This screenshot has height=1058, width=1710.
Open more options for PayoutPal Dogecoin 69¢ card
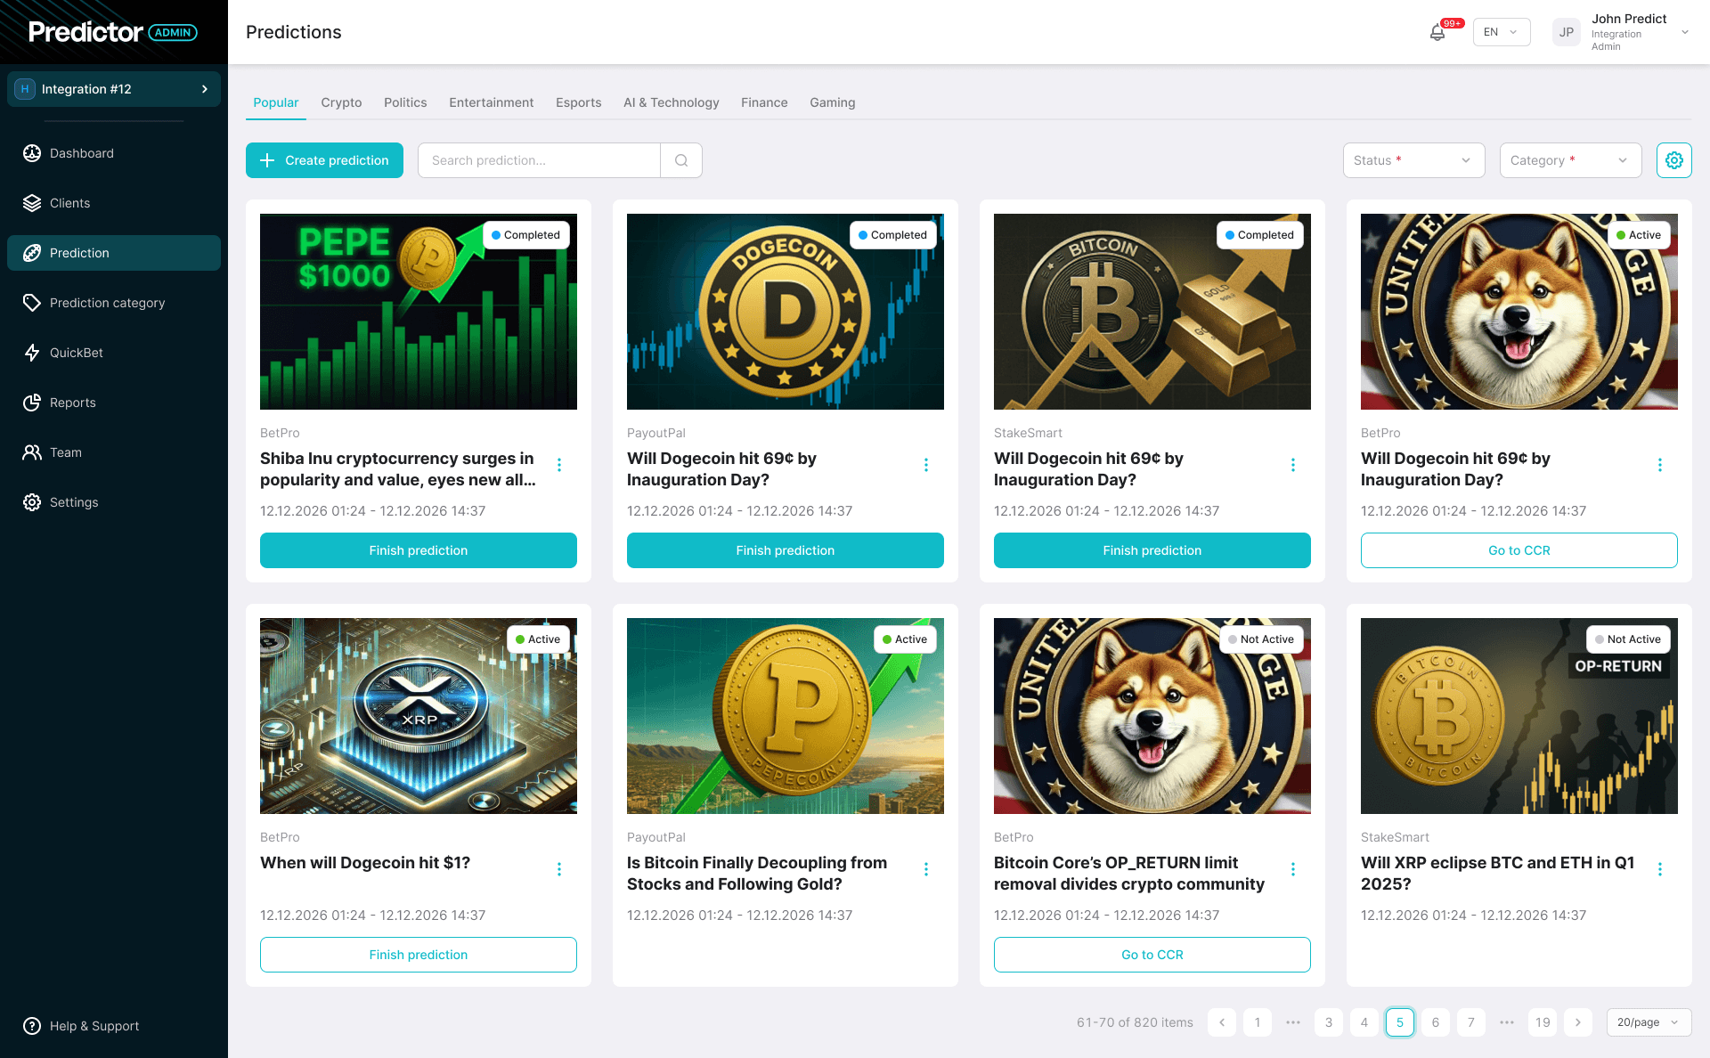pos(926,465)
